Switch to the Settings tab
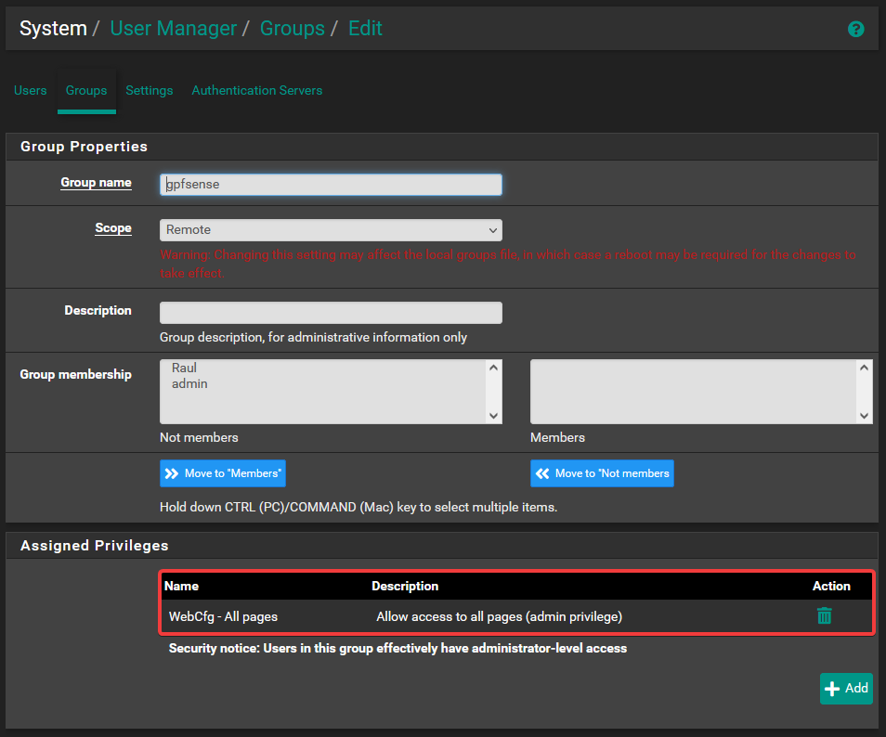886x737 pixels. click(x=150, y=90)
